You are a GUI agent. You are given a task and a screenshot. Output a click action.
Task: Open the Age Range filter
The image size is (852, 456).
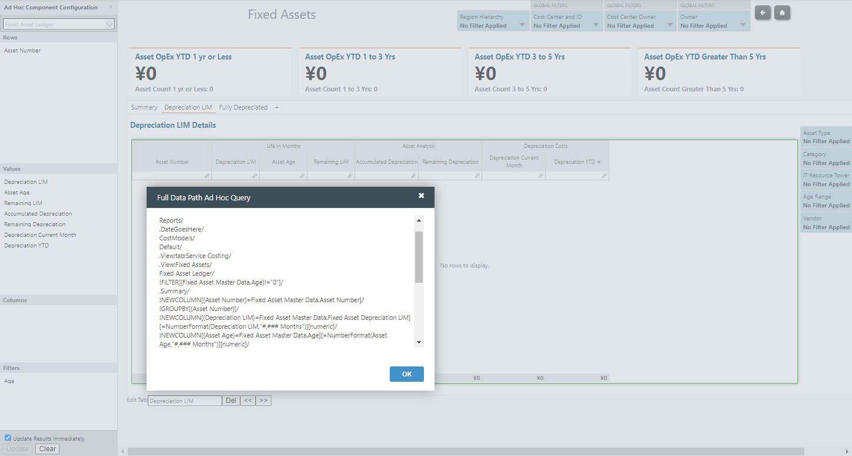[x=826, y=201]
